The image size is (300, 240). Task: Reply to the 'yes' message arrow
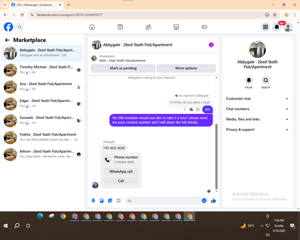click(x=191, y=109)
